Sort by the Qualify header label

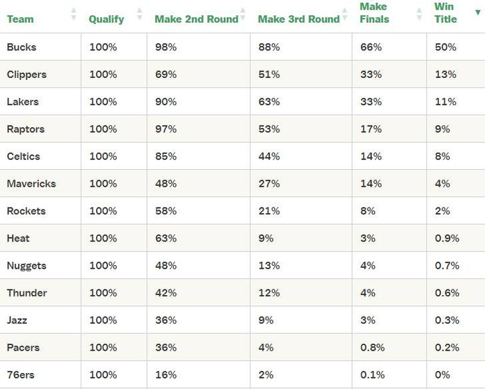point(106,19)
